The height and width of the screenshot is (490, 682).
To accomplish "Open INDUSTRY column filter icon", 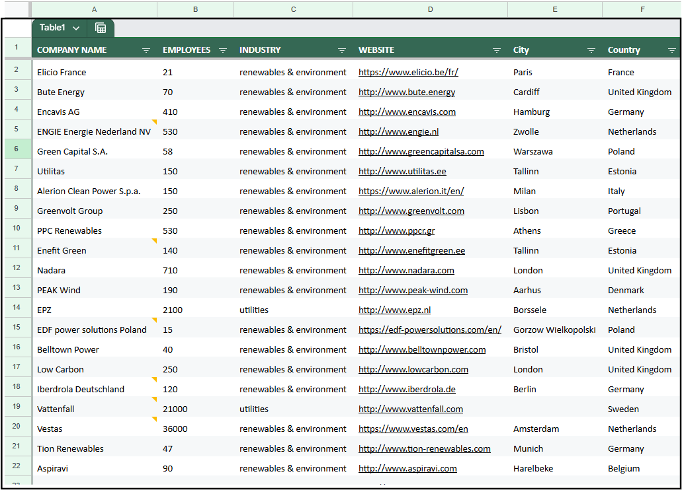I will point(342,50).
